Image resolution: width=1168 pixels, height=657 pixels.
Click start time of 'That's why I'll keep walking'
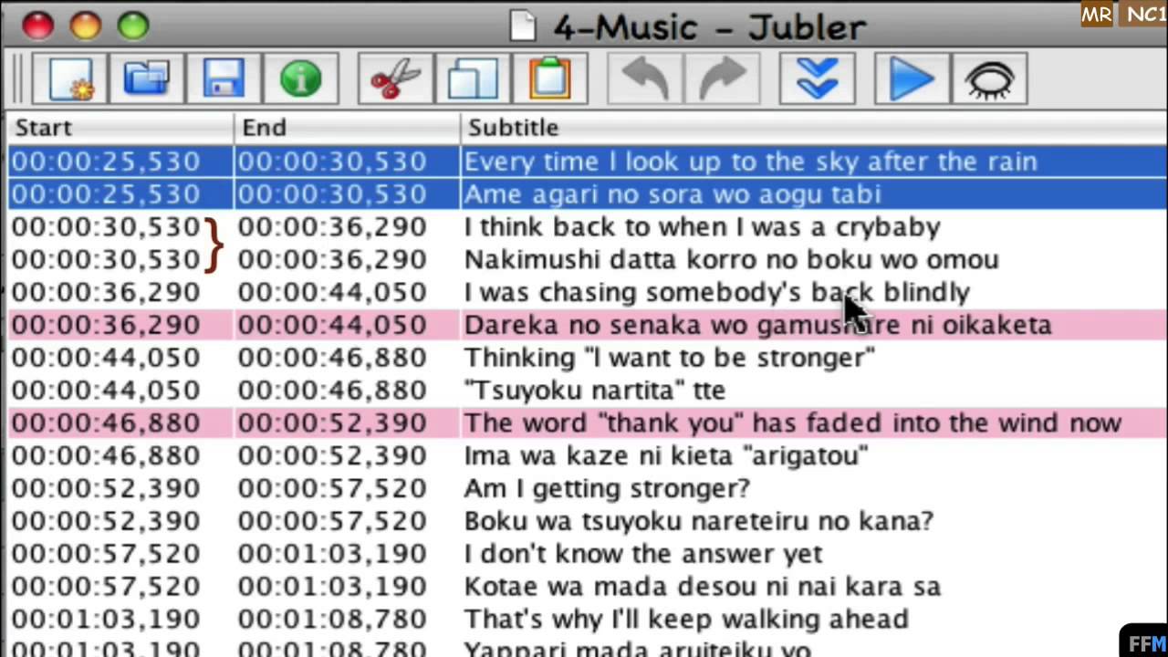106,620
